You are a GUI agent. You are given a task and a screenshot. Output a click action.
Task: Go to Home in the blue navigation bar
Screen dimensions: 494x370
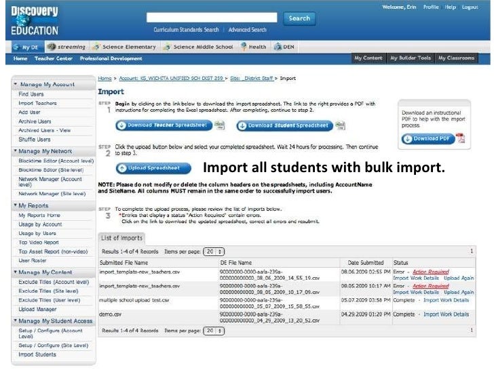[x=20, y=58]
